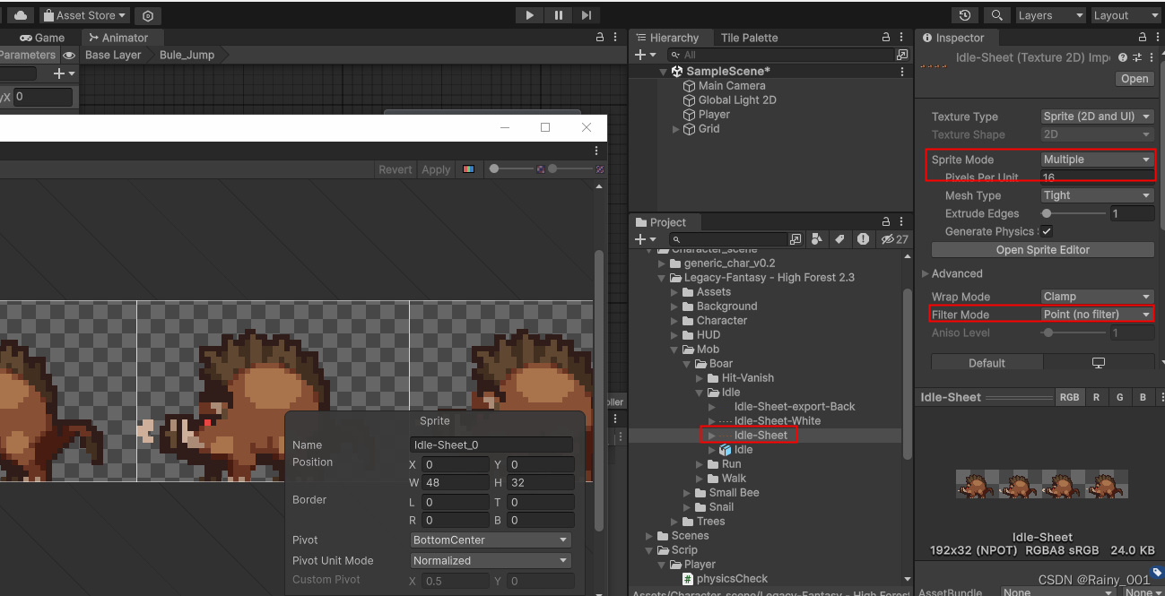Viewport: 1165px width, 596px height.
Task: Click the Open button in the Inspector
Action: click(x=1135, y=79)
